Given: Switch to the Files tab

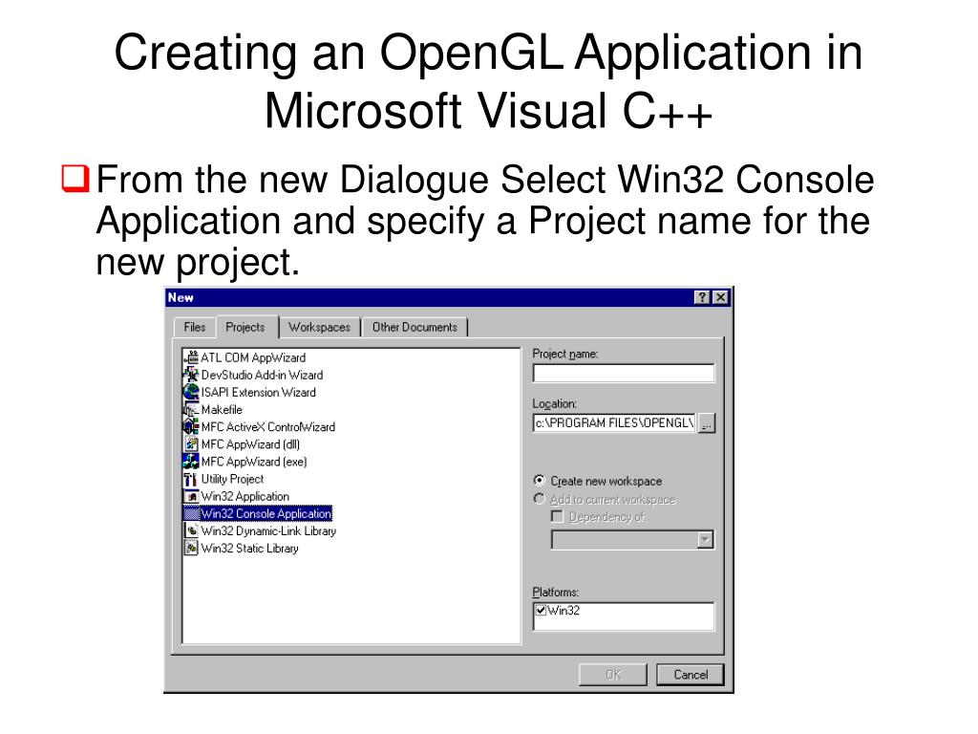Looking at the screenshot, I should pyautogui.click(x=195, y=327).
